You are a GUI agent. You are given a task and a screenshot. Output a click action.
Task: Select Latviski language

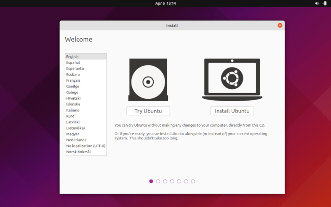(x=86, y=122)
